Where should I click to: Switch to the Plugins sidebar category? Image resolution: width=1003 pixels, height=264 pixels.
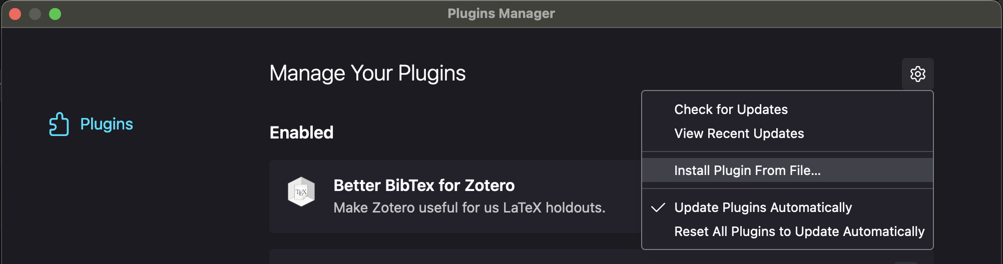coord(106,124)
